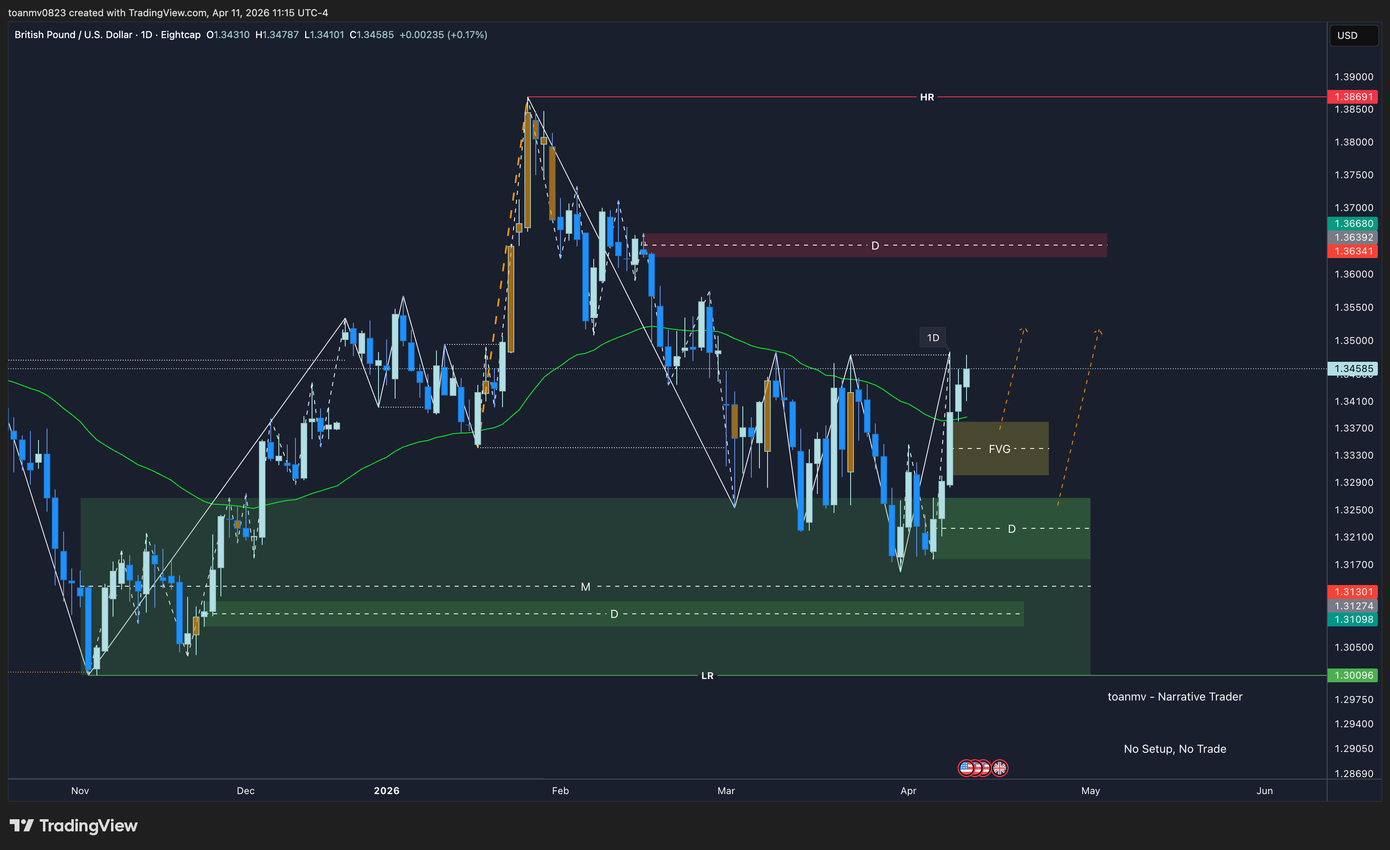Select the close value C1.34585 in header
This screenshot has width=1390, height=850.
click(372, 35)
